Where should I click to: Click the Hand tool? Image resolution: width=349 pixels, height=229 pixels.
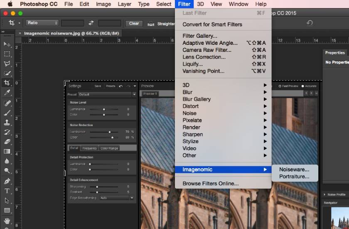(x=7, y=220)
